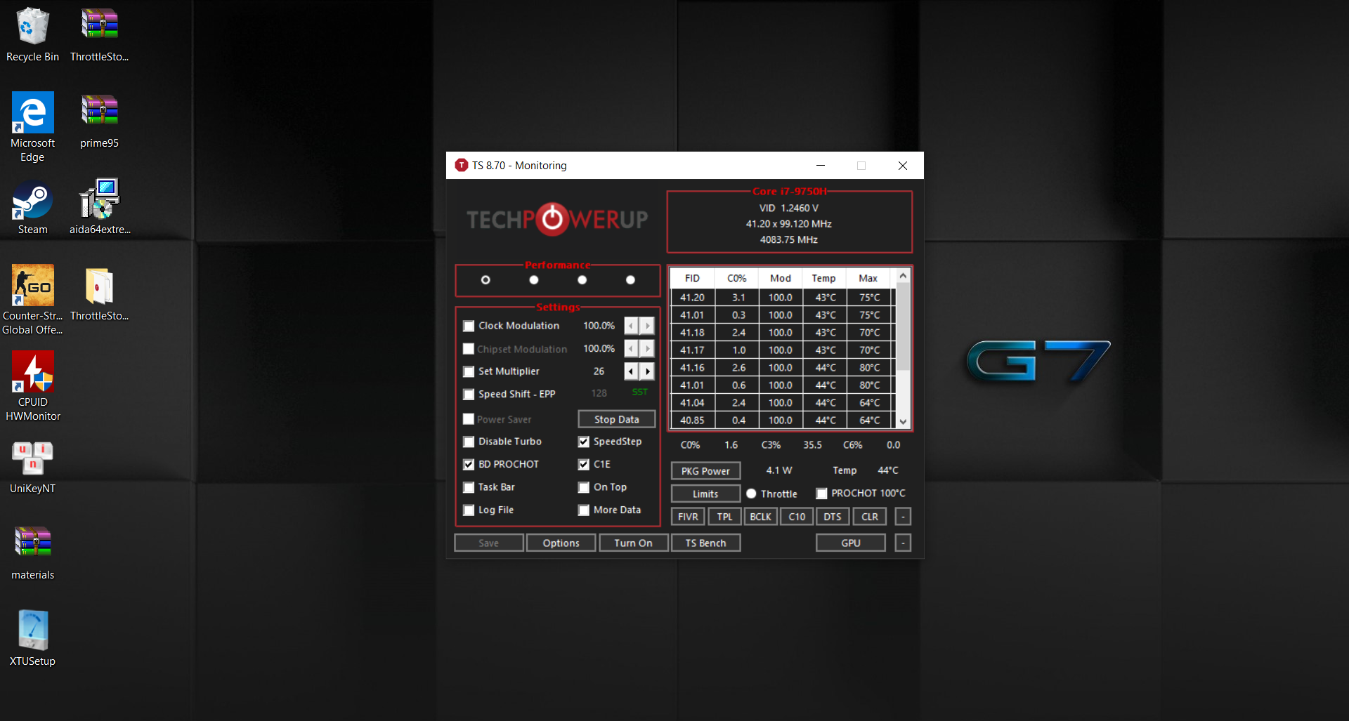Open the Limits window
1349x721 pixels.
[x=705, y=494]
